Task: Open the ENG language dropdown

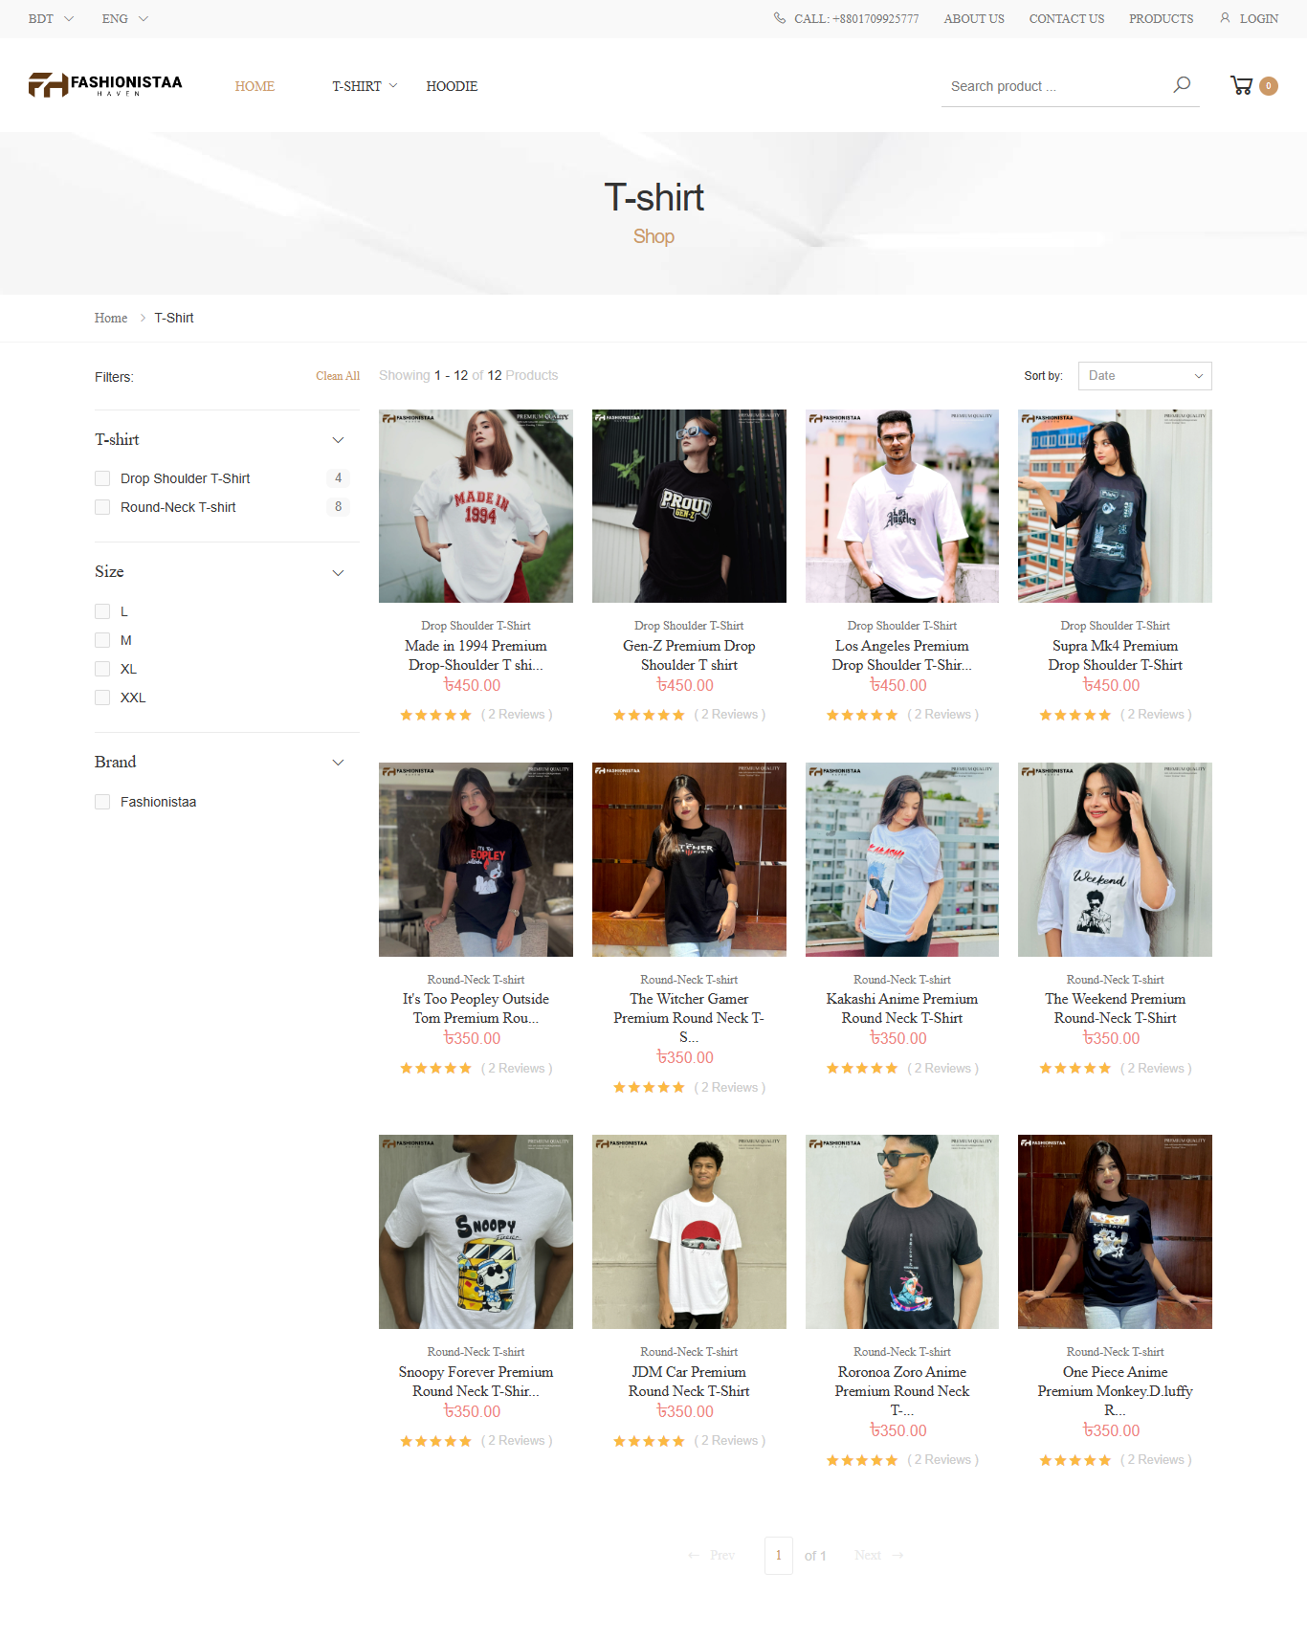Action: click(x=125, y=18)
